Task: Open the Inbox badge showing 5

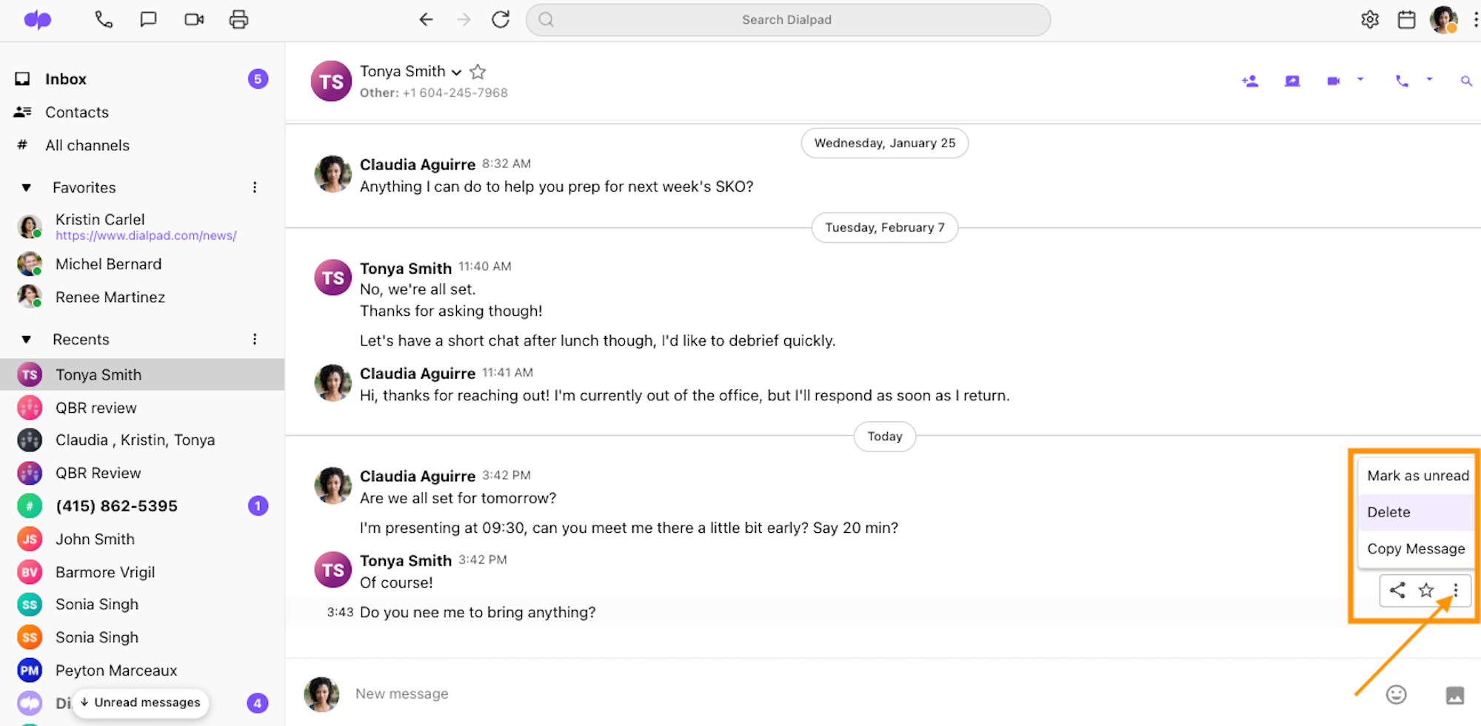Action: click(x=258, y=78)
